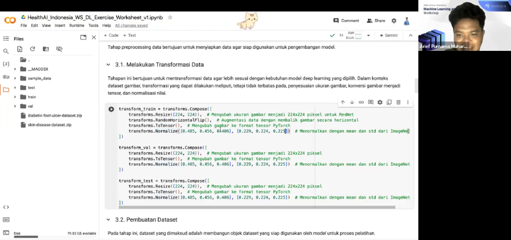Star the notebook title

pos(170,17)
